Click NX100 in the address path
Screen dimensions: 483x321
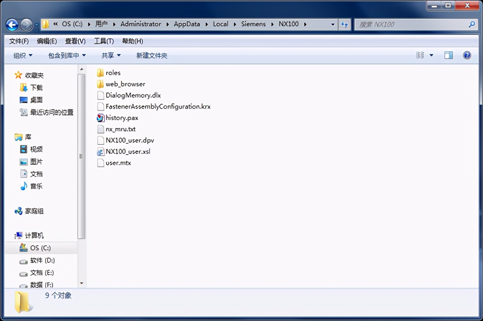coord(289,24)
